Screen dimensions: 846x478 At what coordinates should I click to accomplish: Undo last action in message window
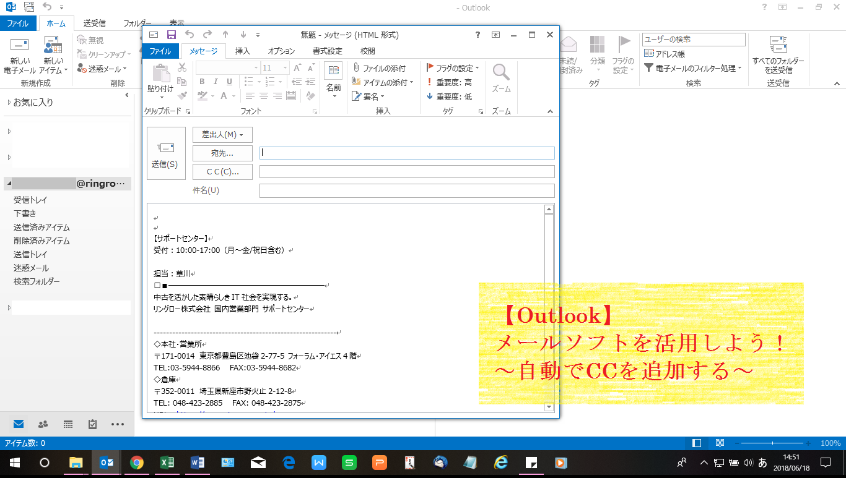click(190, 35)
